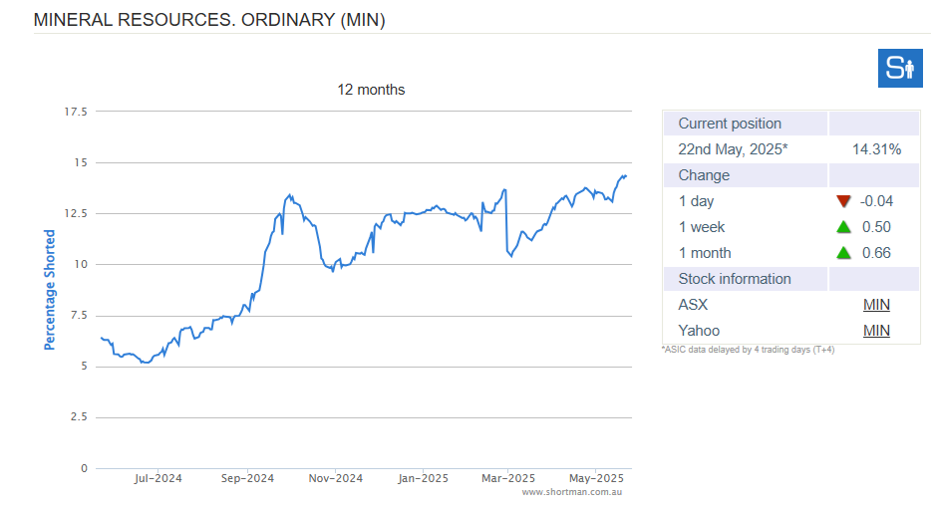Viewport: 931px width, 512px height.
Task: Open the Yahoo MIN link
Action: click(x=876, y=331)
